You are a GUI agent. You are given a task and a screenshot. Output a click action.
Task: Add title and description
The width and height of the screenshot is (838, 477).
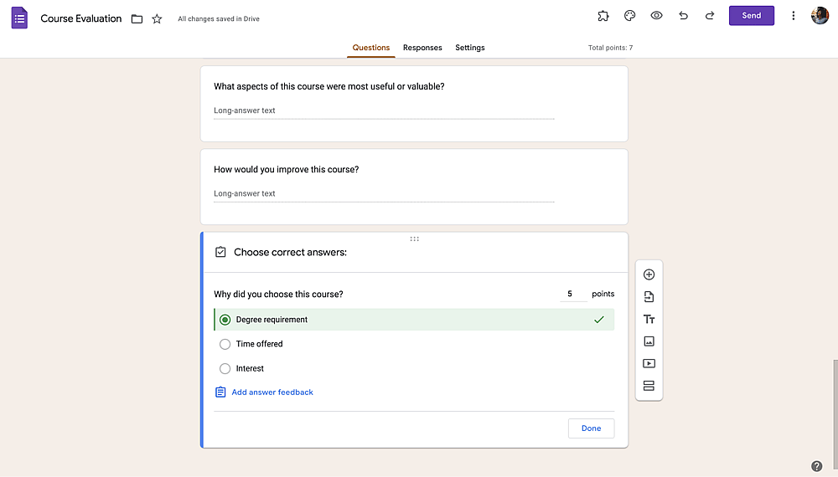(x=649, y=319)
